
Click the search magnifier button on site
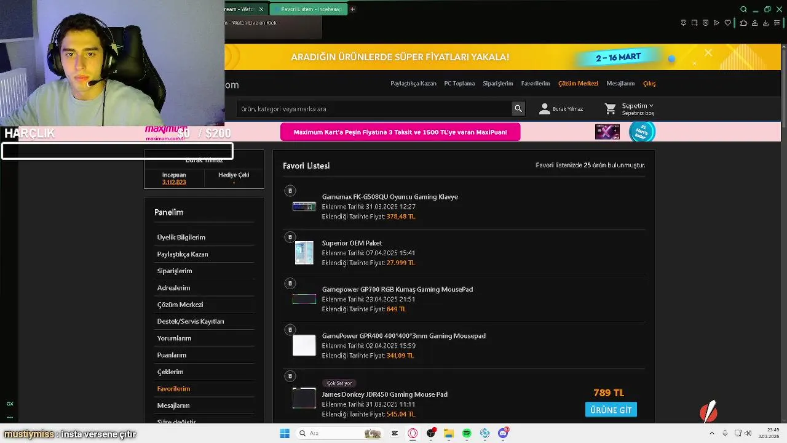[x=518, y=109]
